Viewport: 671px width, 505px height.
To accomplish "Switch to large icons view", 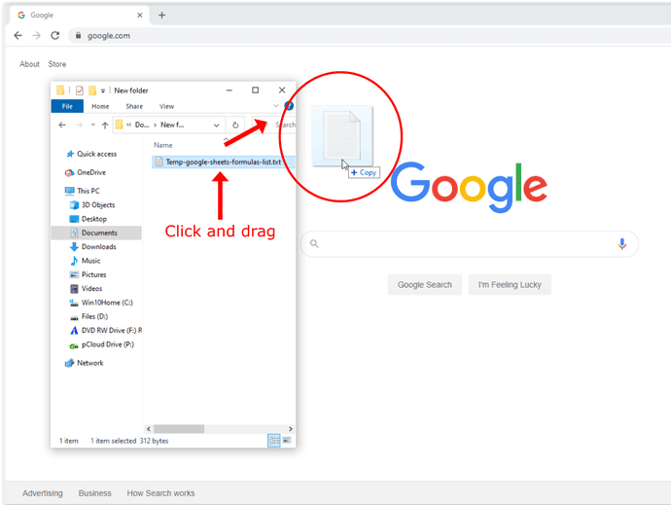I will click(287, 440).
